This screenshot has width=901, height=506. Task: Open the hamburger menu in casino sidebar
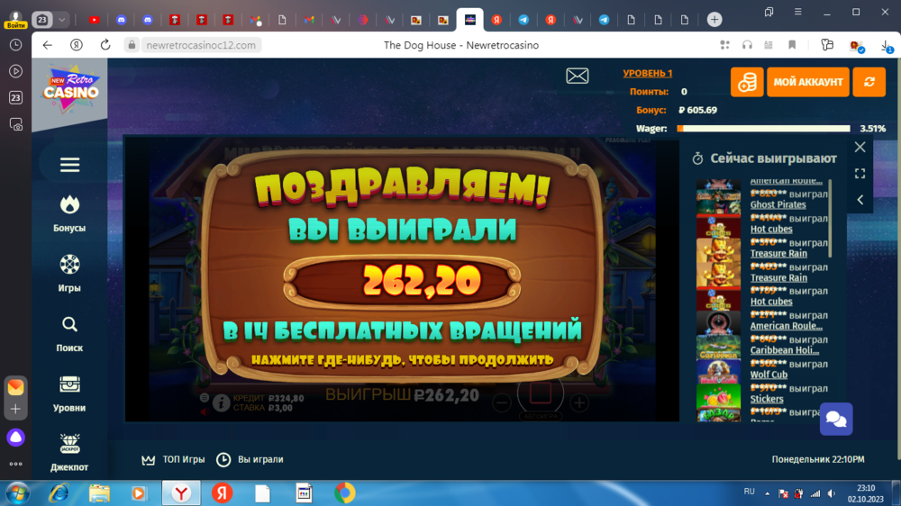pos(69,165)
